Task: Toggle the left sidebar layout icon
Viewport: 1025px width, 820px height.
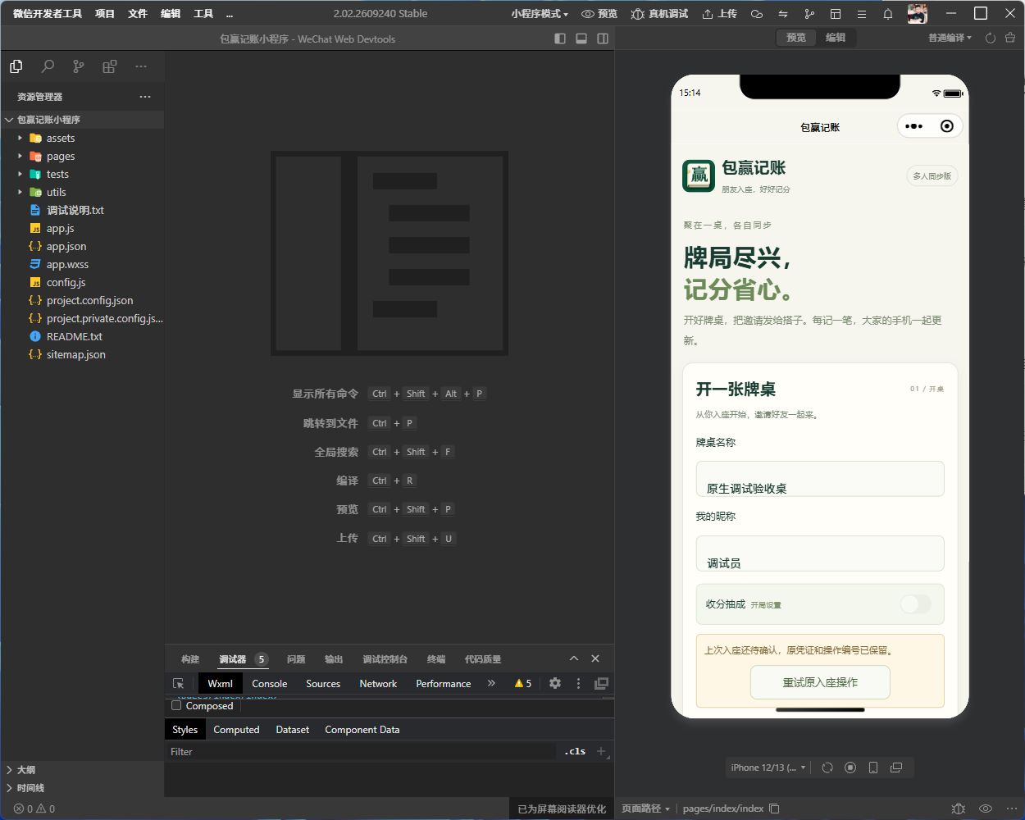Action: coord(560,39)
